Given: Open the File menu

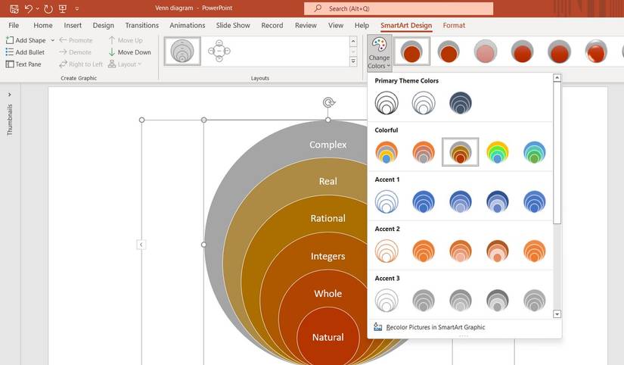Looking at the screenshot, I should [x=14, y=25].
